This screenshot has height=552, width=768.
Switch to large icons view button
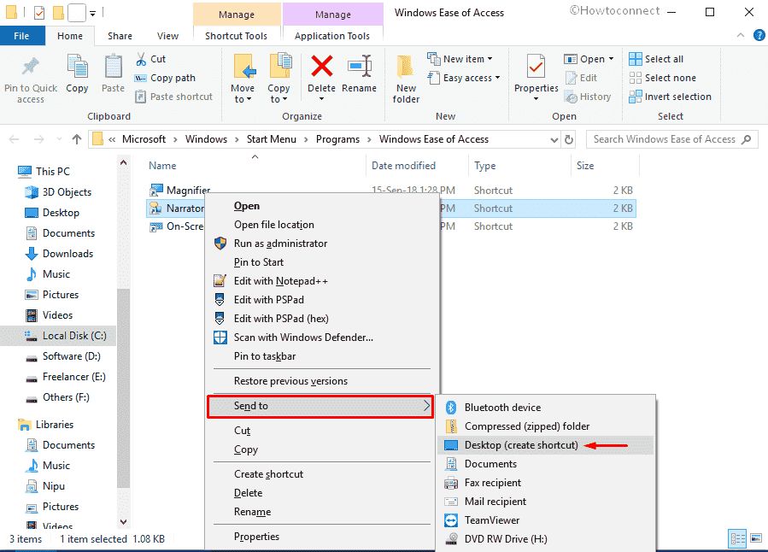(756, 538)
